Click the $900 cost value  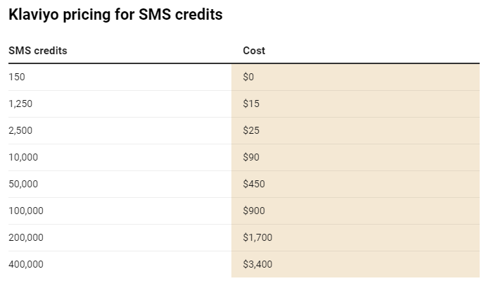254,211
